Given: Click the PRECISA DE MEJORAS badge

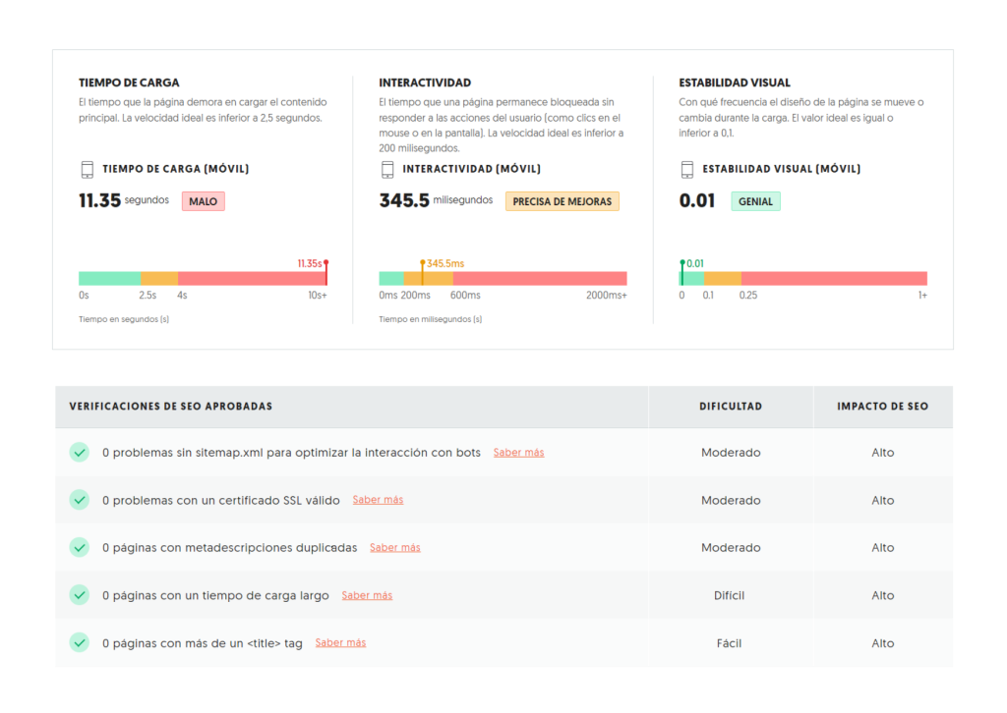Looking at the screenshot, I should [x=562, y=201].
